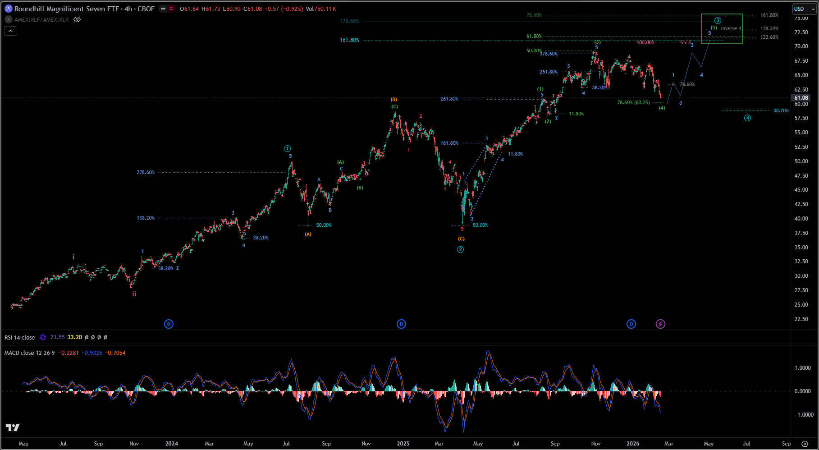Viewport: 819px width, 450px height.
Task: Click the orange MACD value −0.7054
Action: pyautogui.click(x=115, y=353)
